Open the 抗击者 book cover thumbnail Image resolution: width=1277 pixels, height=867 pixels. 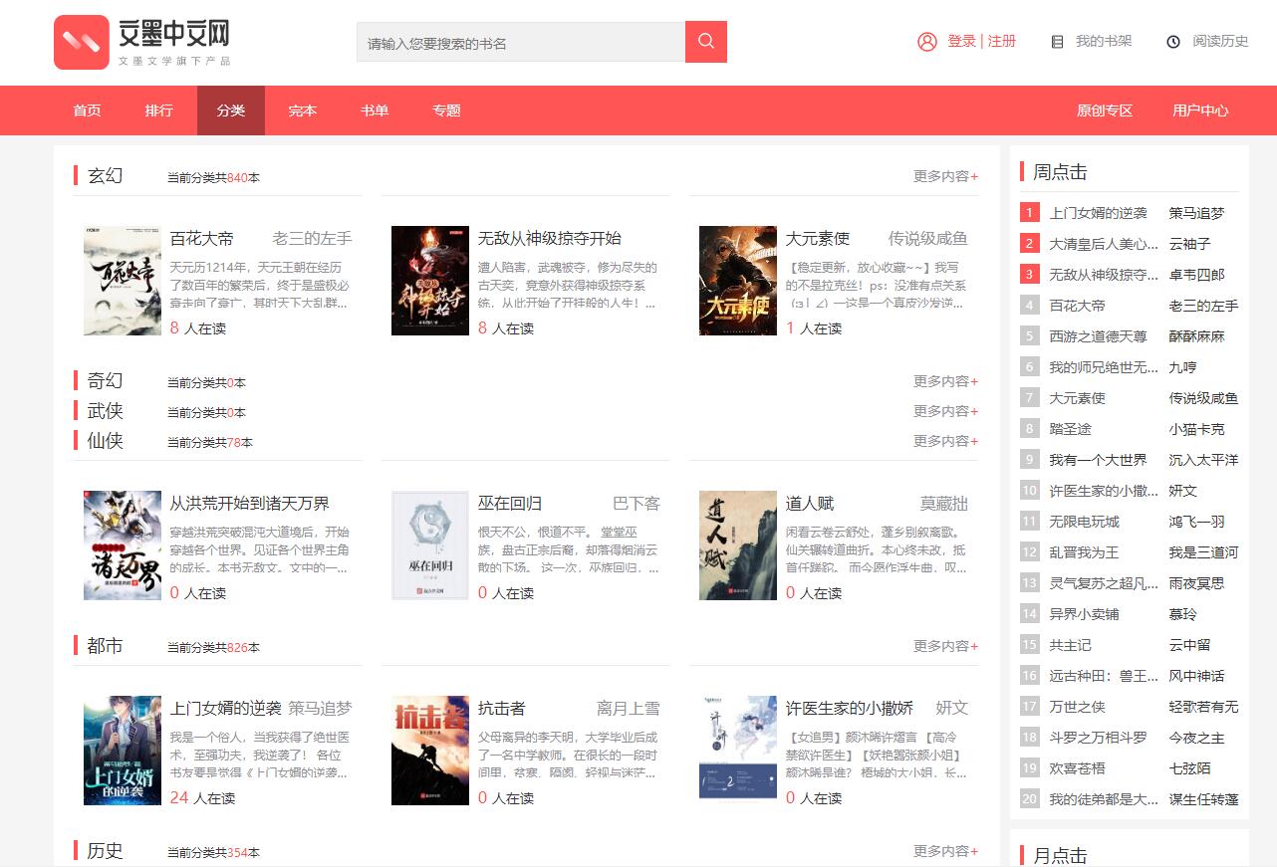[x=430, y=751]
